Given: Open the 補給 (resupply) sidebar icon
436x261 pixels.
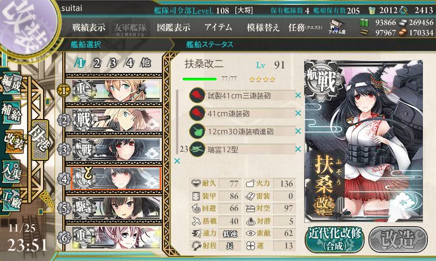Looking at the screenshot, I should [11, 111].
